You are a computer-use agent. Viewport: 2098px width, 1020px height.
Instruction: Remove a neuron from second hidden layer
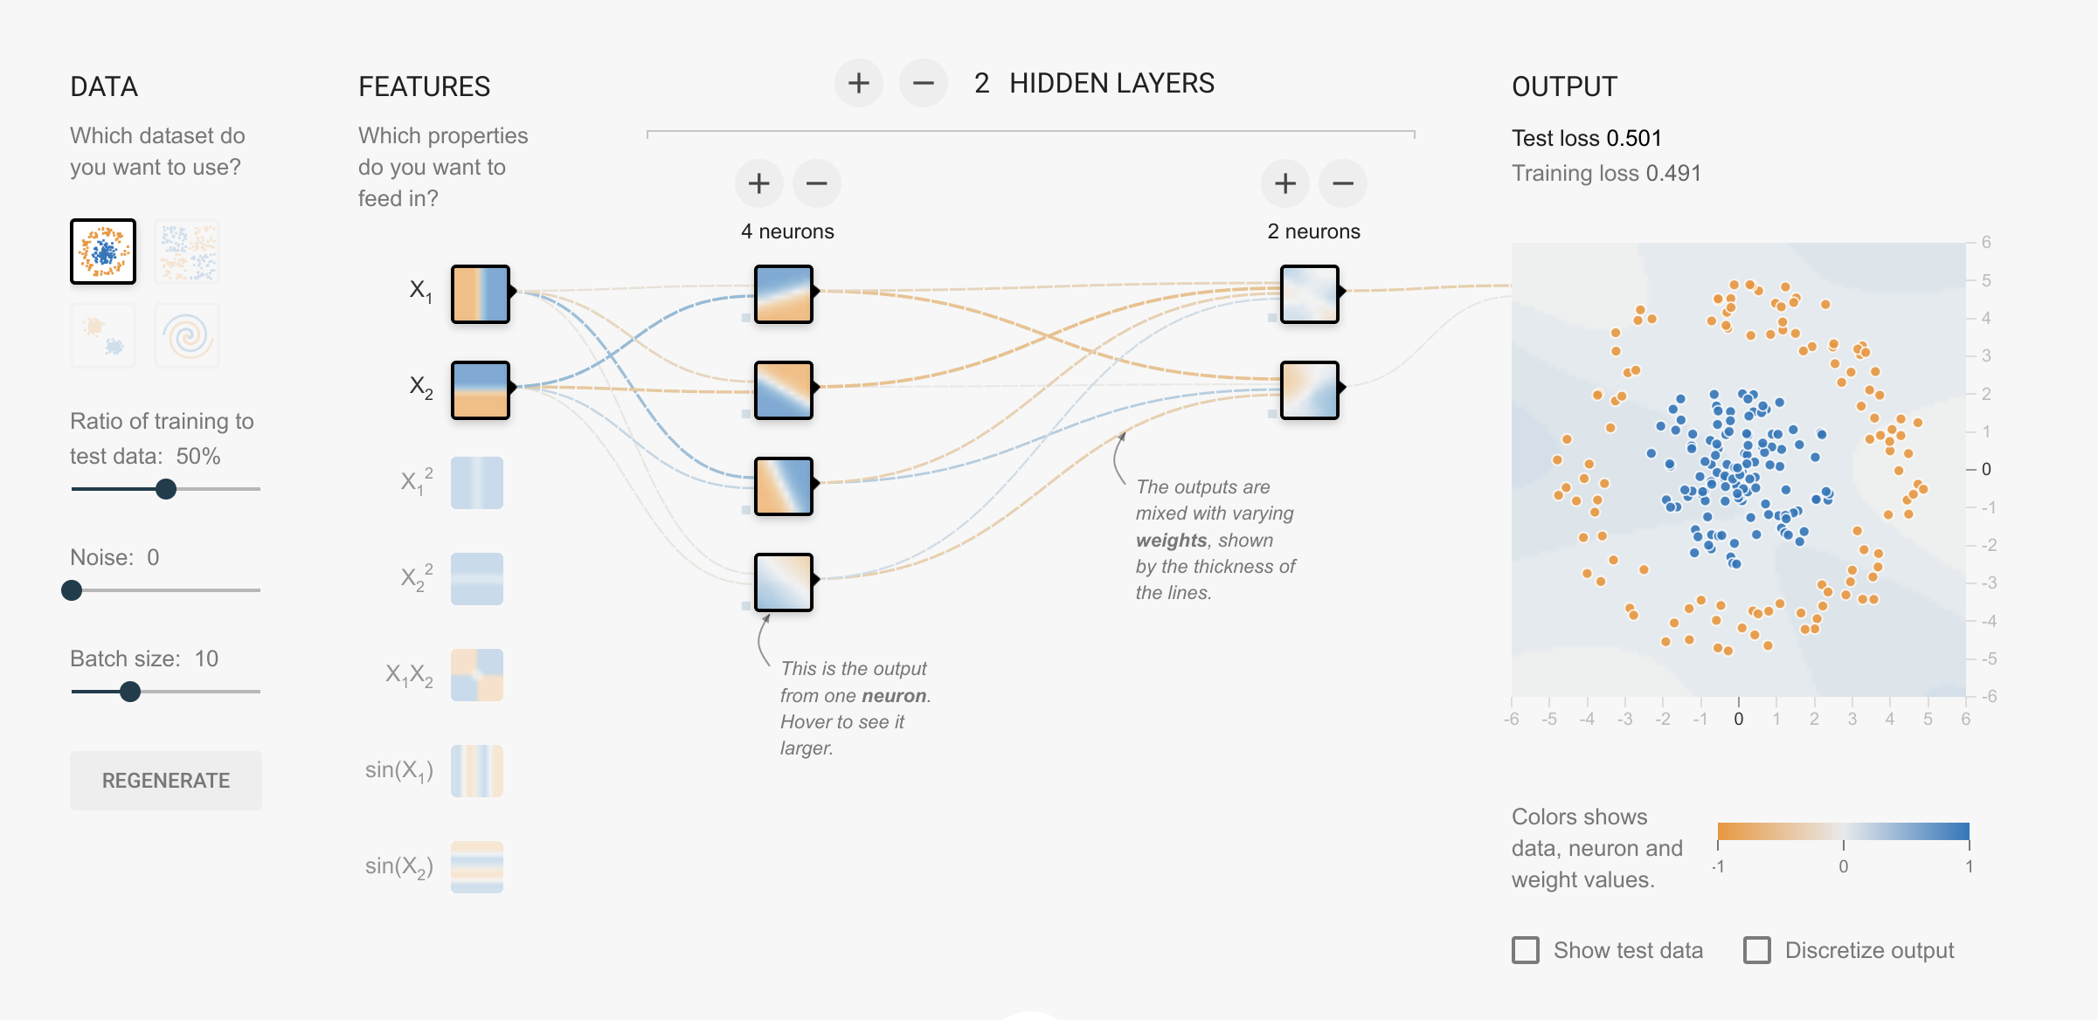click(x=1343, y=183)
